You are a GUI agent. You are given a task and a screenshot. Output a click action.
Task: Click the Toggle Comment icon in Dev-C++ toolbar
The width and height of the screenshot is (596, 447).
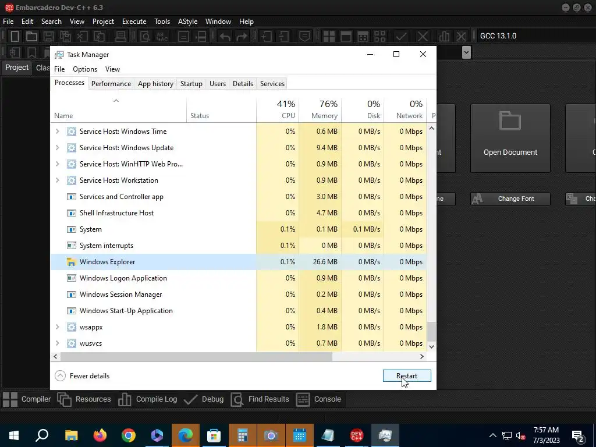[304, 36]
